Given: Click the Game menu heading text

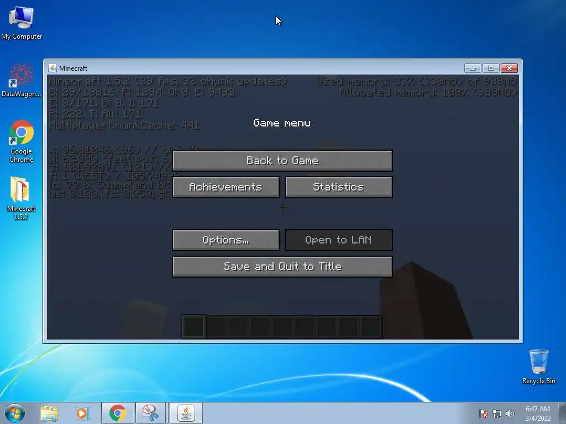Looking at the screenshot, I should click(282, 123).
